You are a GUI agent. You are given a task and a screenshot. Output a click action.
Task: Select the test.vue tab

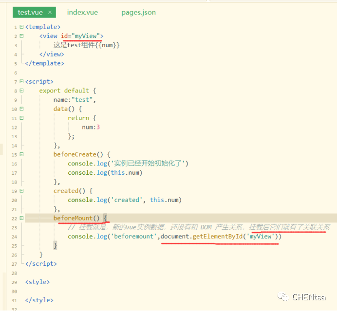[x=31, y=12]
